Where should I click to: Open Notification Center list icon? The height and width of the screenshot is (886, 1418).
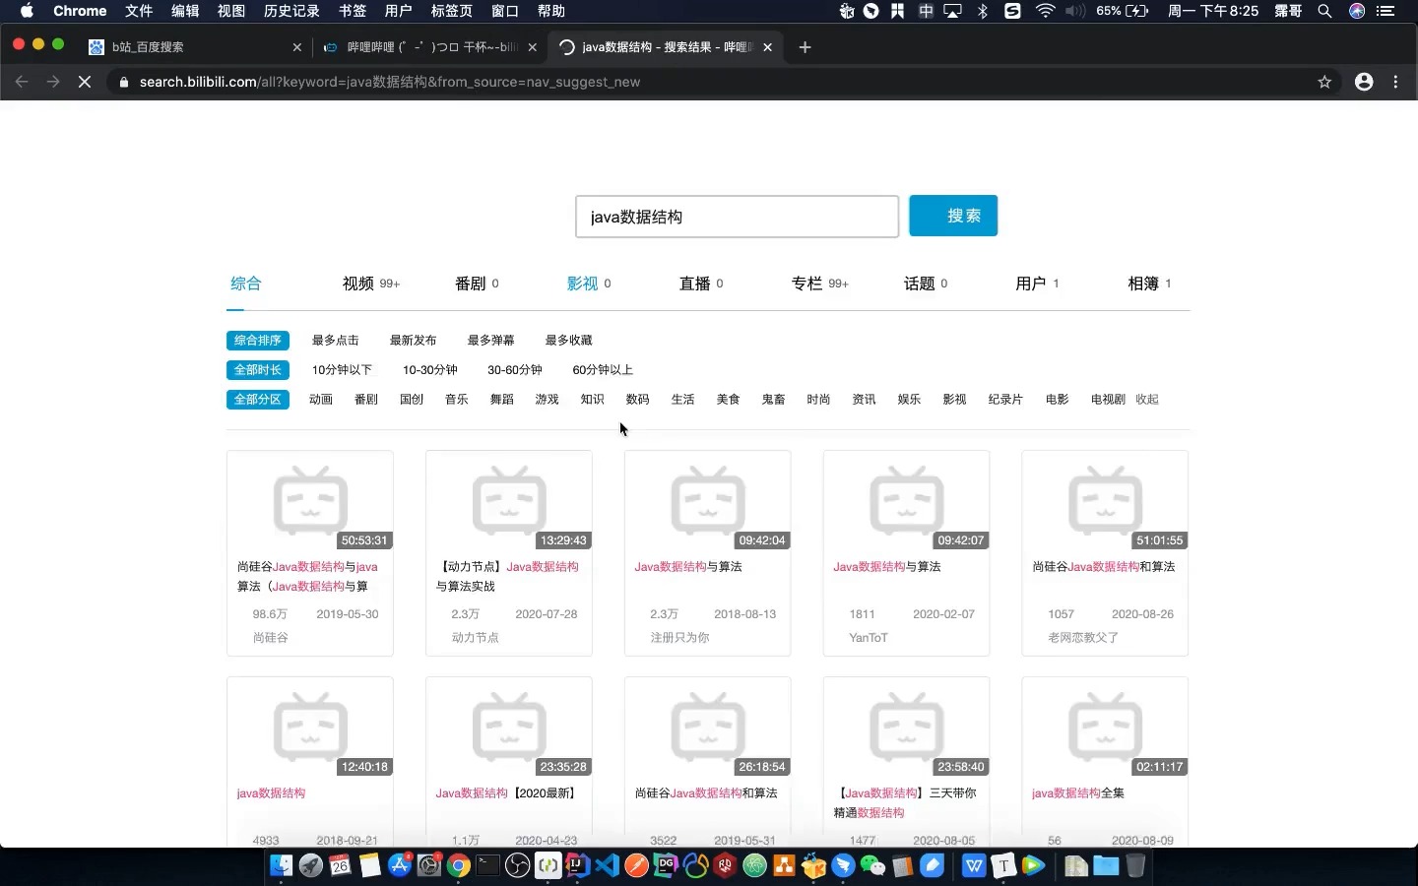pyautogui.click(x=1386, y=11)
